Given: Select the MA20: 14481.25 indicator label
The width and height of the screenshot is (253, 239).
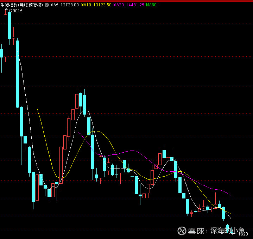Looking at the screenshot, I should point(129,5).
